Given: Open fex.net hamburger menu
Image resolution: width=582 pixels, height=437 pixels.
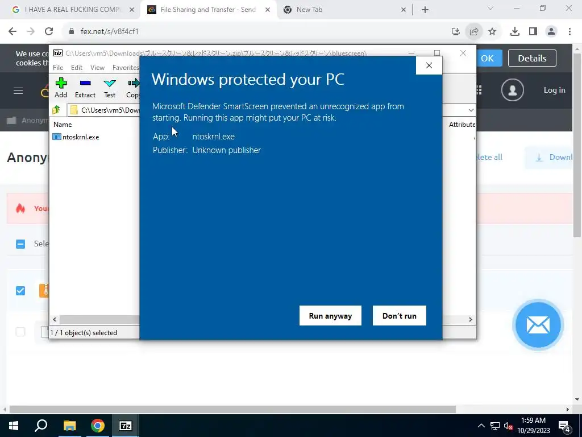Looking at the screenshot, I should [18, 90].
